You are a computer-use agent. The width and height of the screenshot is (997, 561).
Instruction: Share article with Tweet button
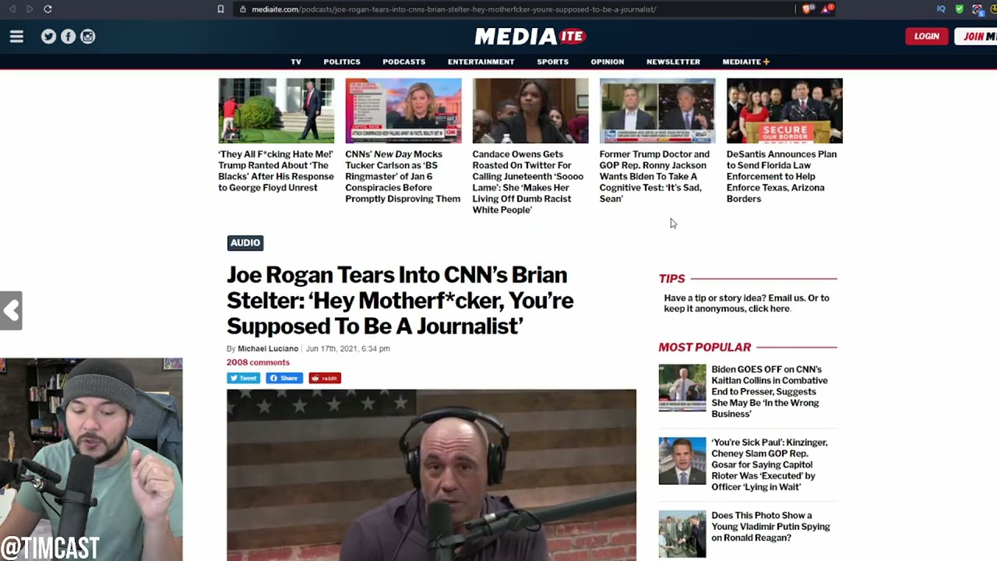tap(244, 378)
